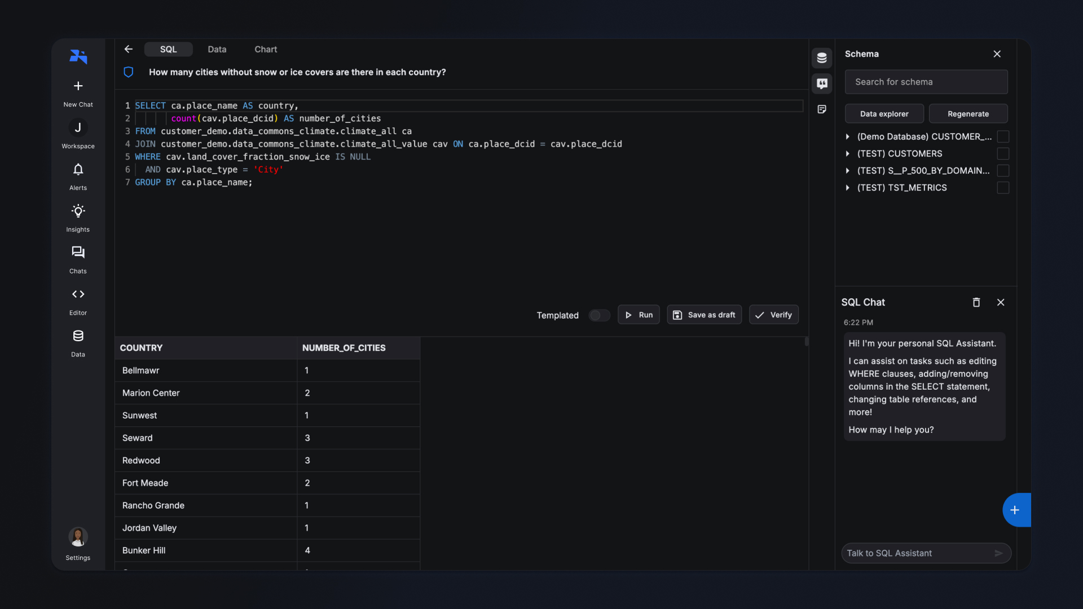Click the blue plus floating button
Screen dimensions: 1083x609
point(1015,510)
